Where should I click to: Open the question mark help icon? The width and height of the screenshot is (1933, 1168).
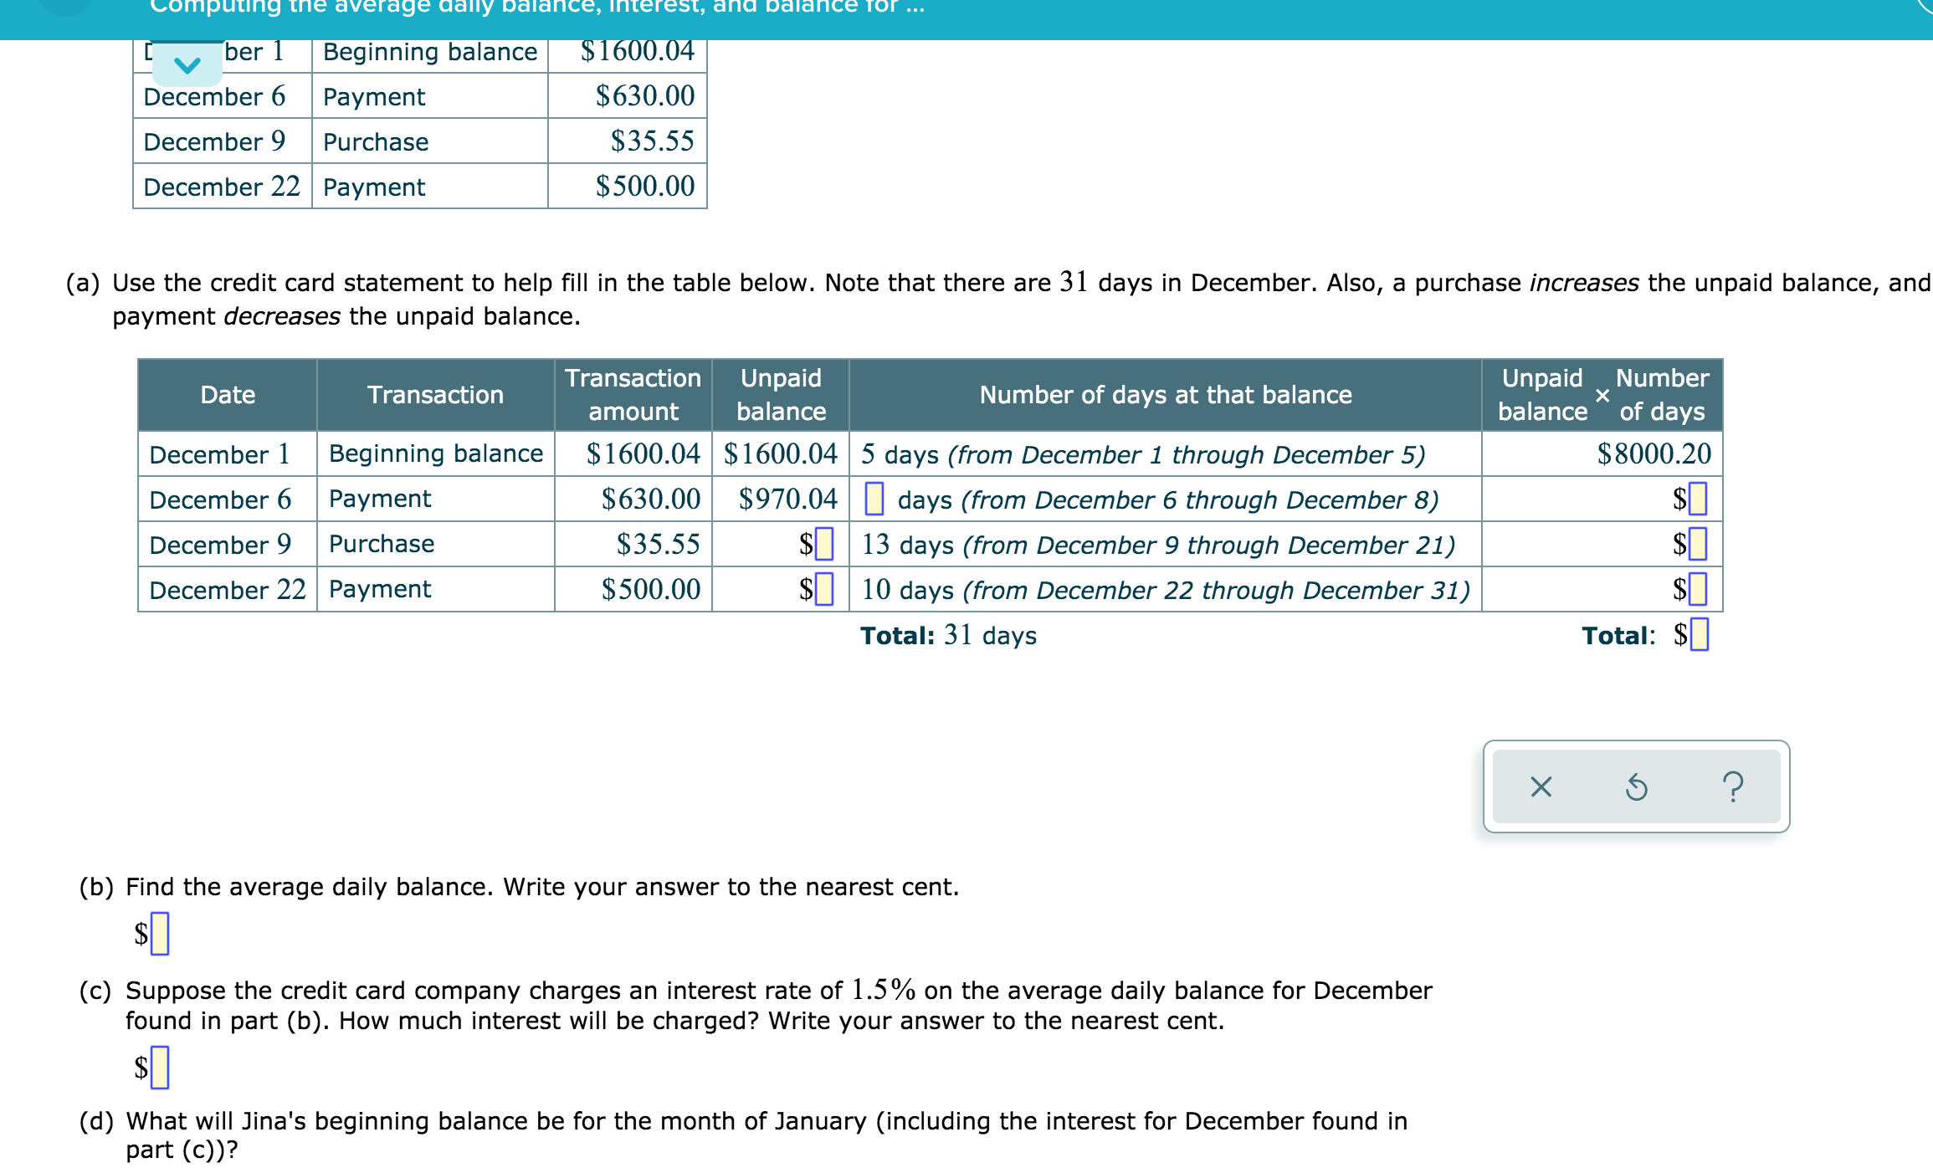pyautogui.click(x=1733, y=786)
